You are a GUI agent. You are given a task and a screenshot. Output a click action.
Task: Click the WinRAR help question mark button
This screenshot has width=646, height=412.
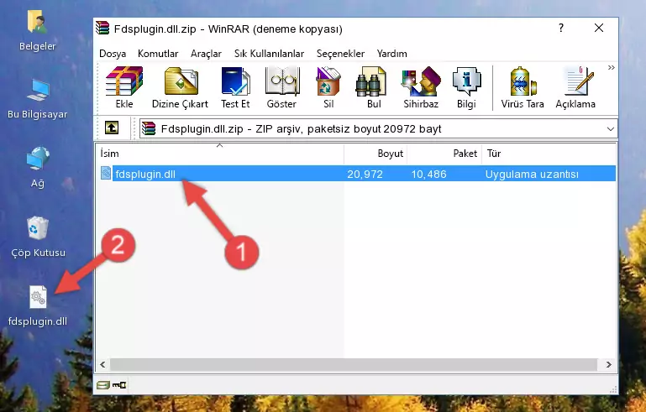tap(560, 28)
